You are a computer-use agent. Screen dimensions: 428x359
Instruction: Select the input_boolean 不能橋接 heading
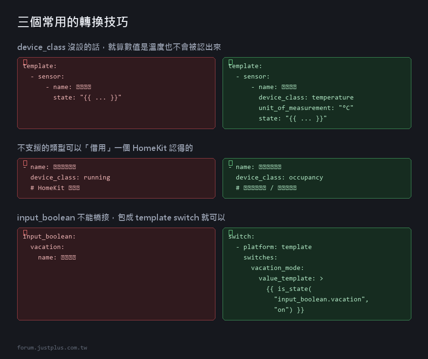(x=121, y=218)
